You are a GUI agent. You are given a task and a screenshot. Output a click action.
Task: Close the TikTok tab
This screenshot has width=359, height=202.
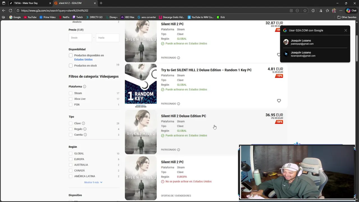coord(50,3)
